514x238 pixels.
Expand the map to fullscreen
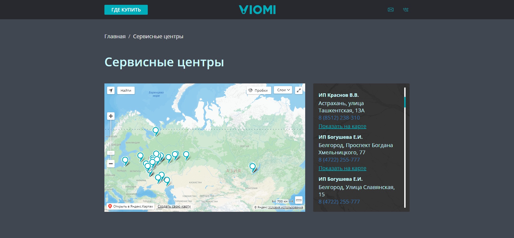(299, 90)
